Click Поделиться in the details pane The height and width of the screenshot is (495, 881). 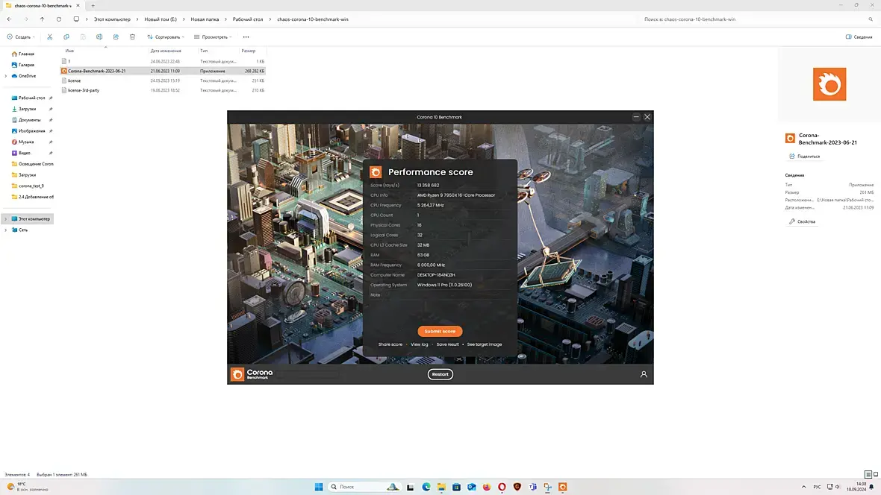pyautogui.click(x=805, y=157)
